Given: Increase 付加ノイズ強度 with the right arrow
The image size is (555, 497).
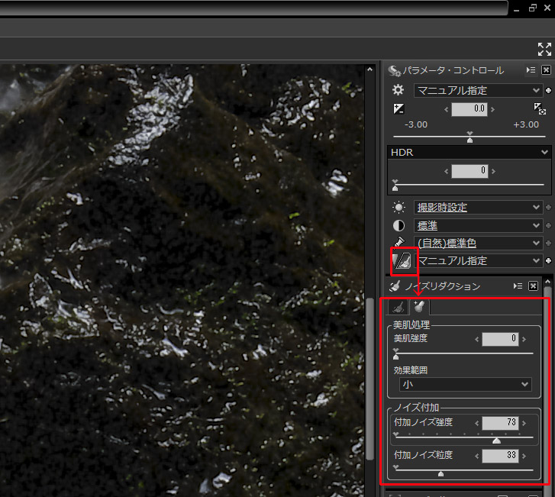Looking at the screenshot, I should pos(524,424).
